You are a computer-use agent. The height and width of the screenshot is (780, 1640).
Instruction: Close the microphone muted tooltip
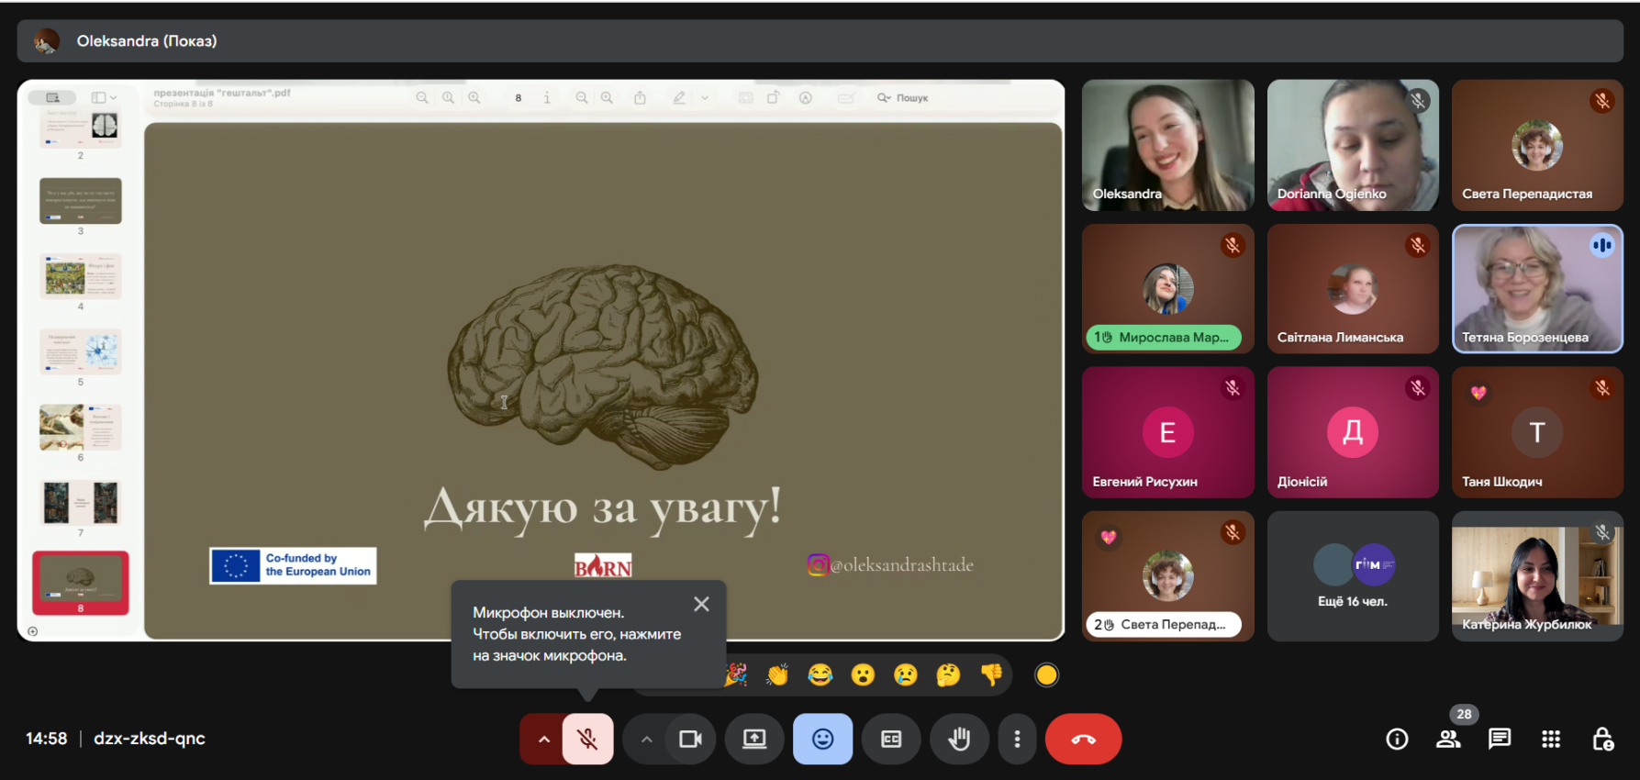pos(701,604)
